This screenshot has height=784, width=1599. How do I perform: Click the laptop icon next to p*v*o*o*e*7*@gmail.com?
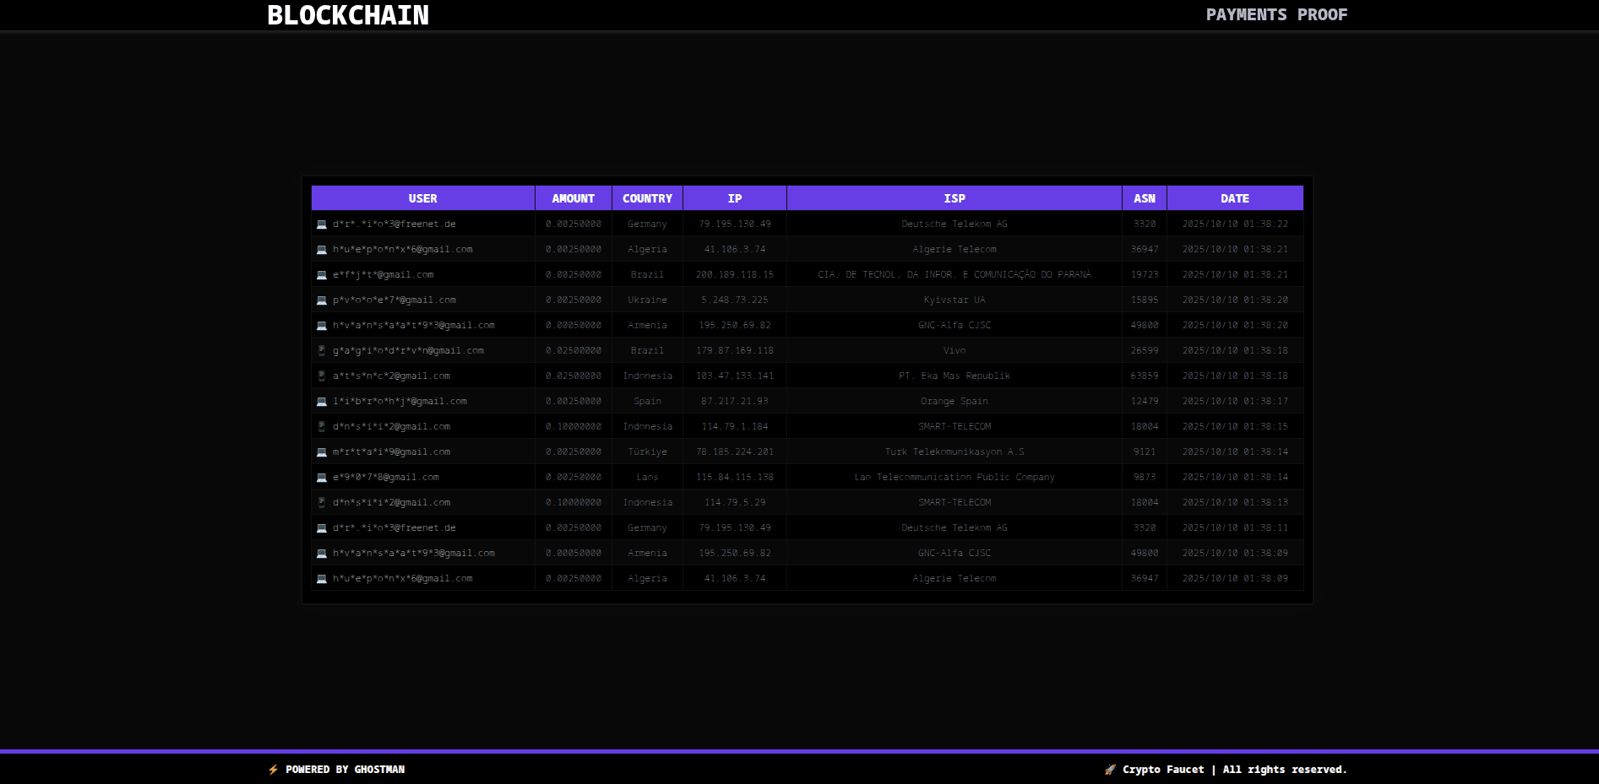tap(321, 300)
